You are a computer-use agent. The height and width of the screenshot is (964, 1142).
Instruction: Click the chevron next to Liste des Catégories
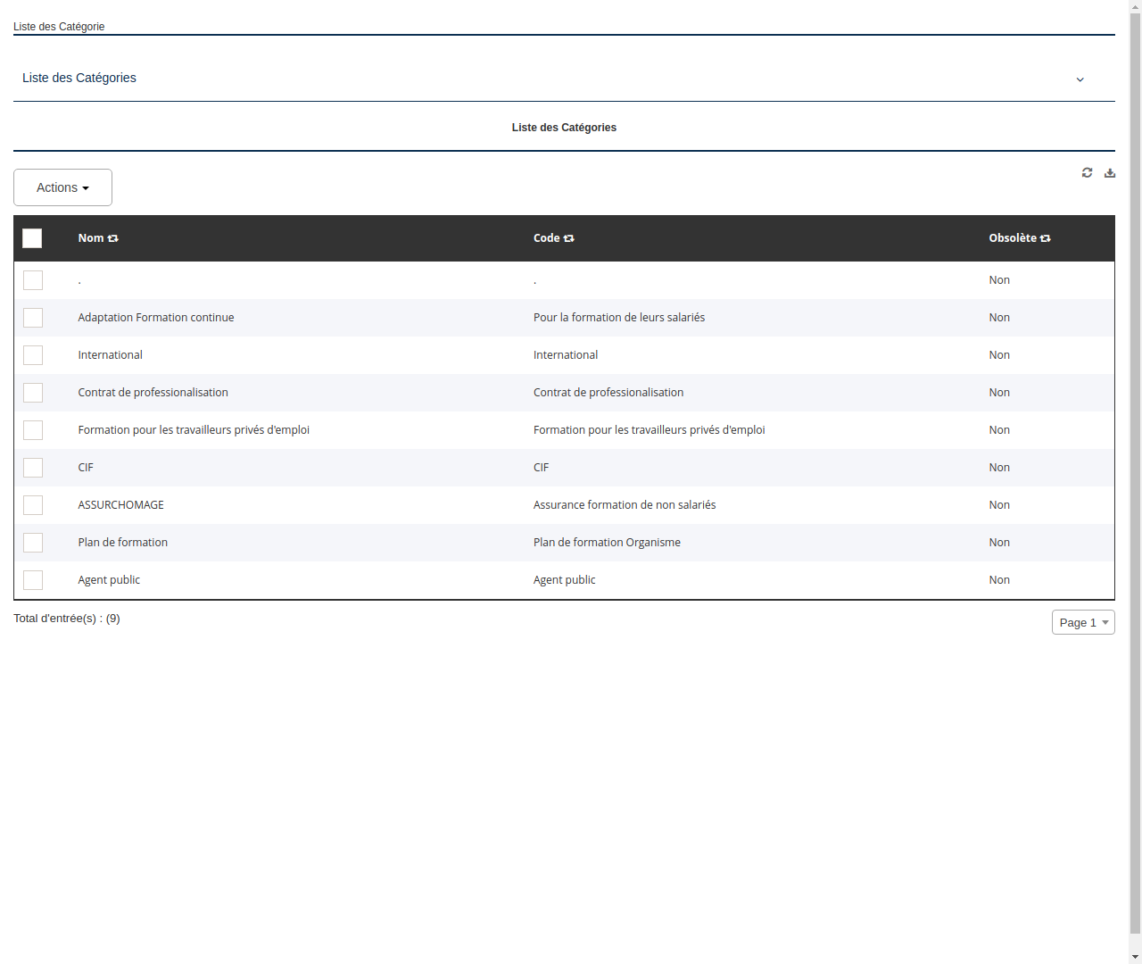(1080, 79)
